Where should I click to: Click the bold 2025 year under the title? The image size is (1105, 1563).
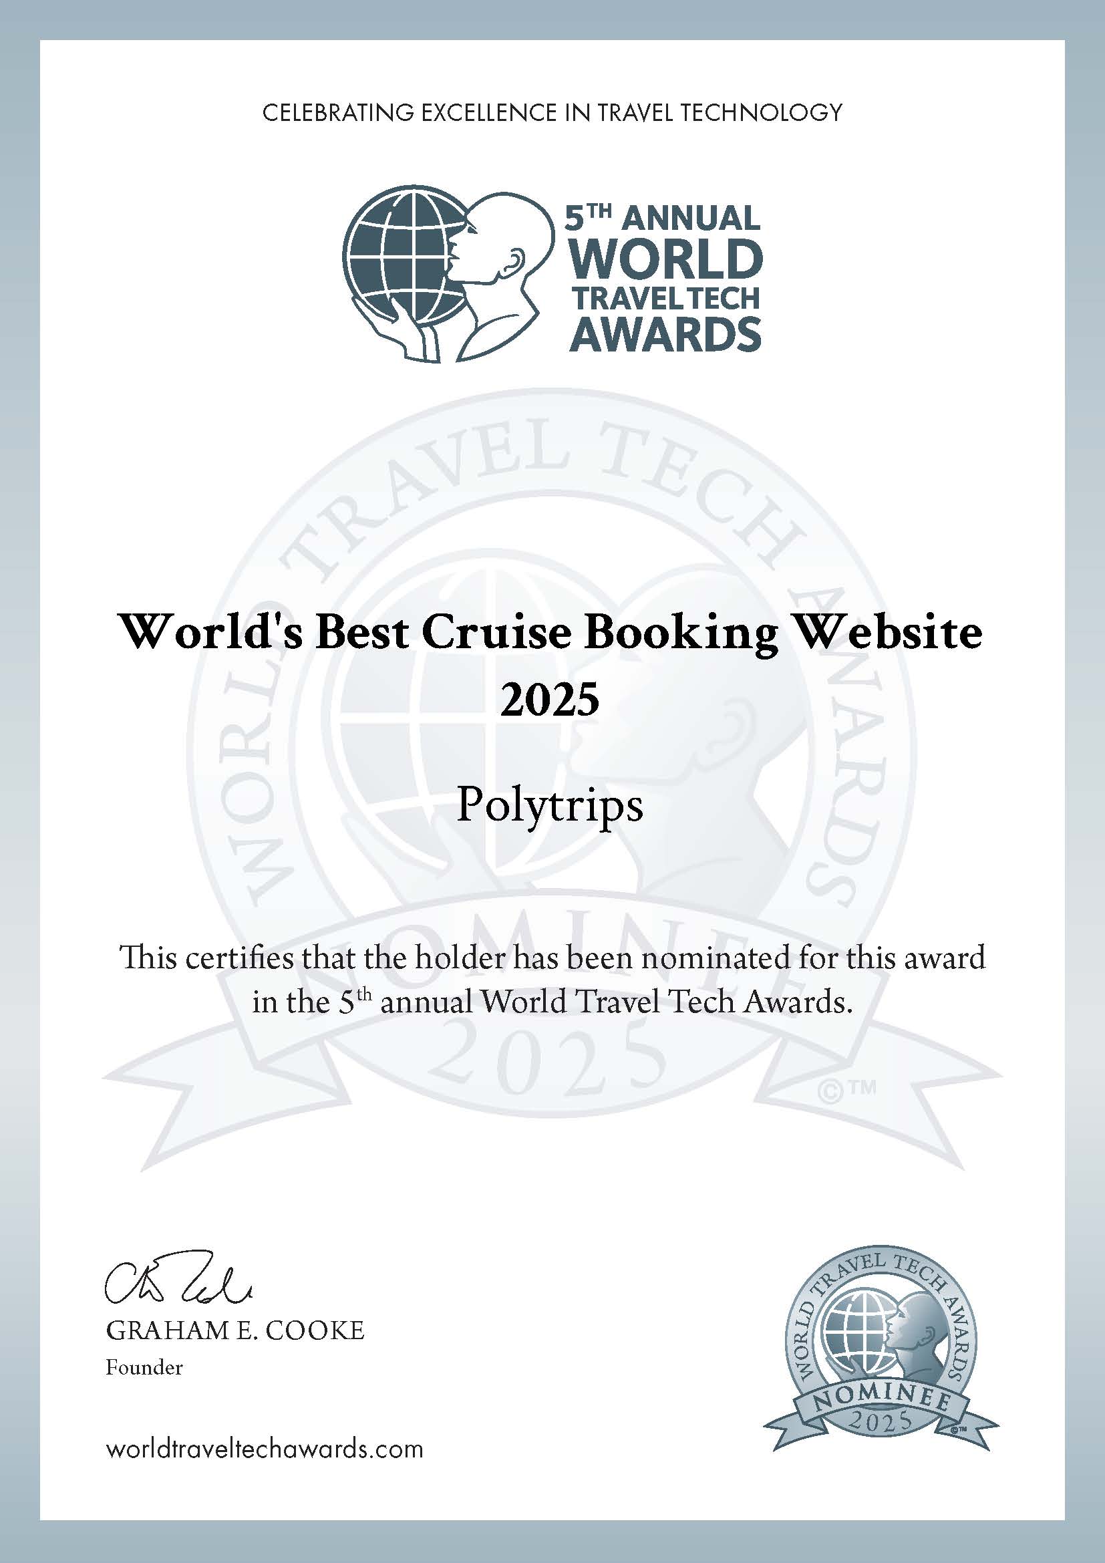tap(550, 700)
